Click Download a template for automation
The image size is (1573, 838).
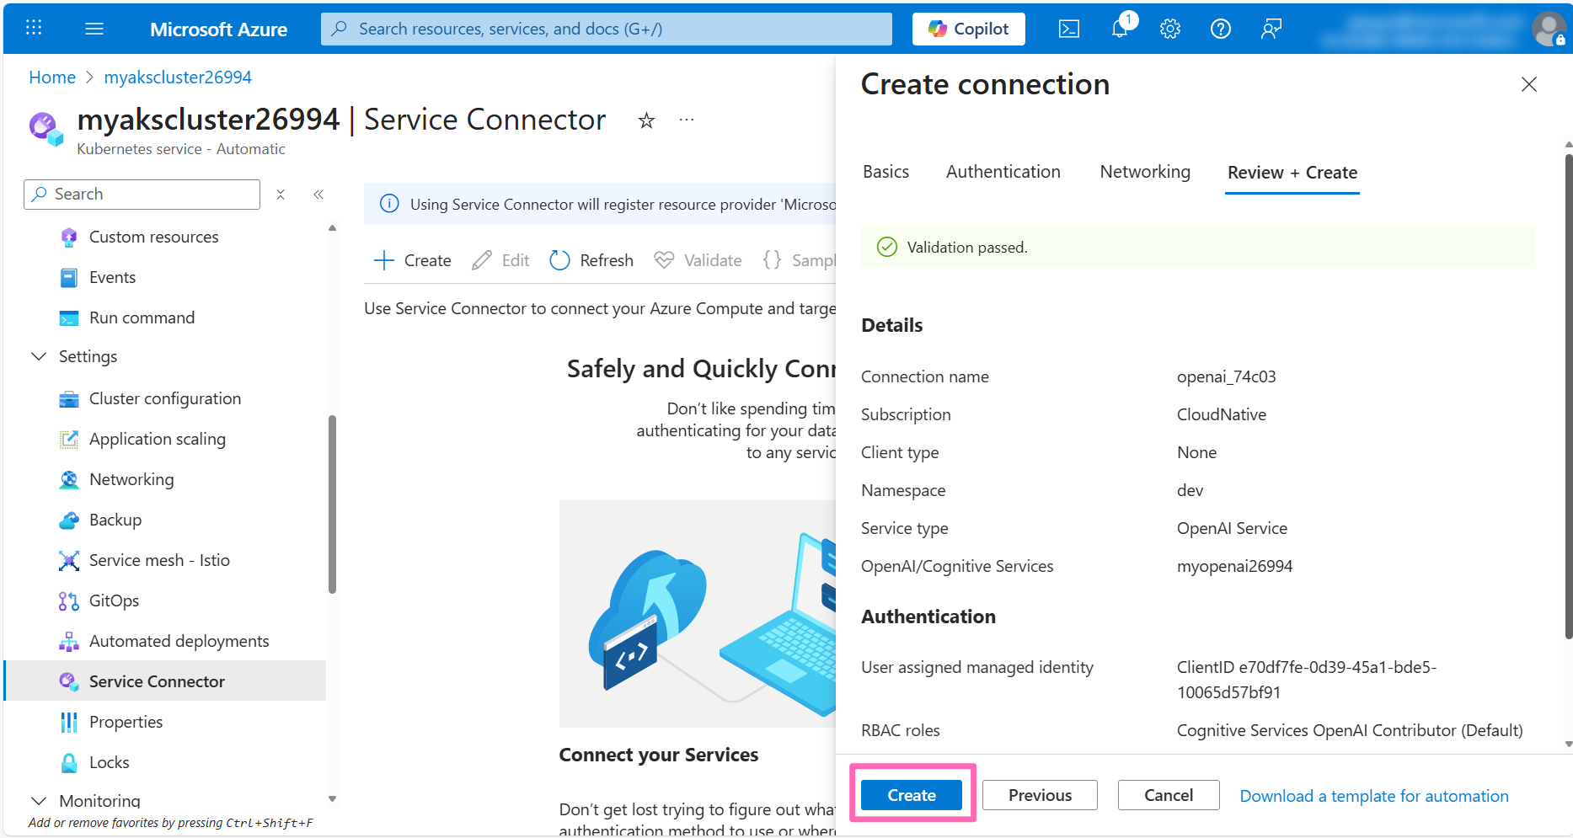click(x=1373, y=796)
